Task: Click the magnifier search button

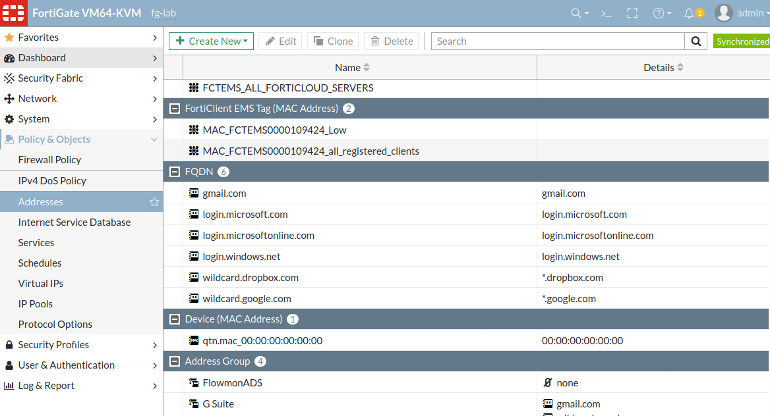Action: (x=696, y=41)
